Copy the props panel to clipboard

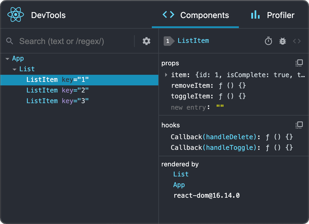pyautogui.click(x=299, y=63)
